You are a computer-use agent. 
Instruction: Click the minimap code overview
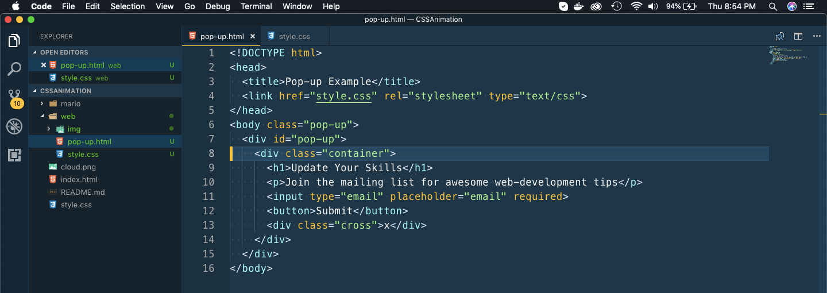(788, 55)
